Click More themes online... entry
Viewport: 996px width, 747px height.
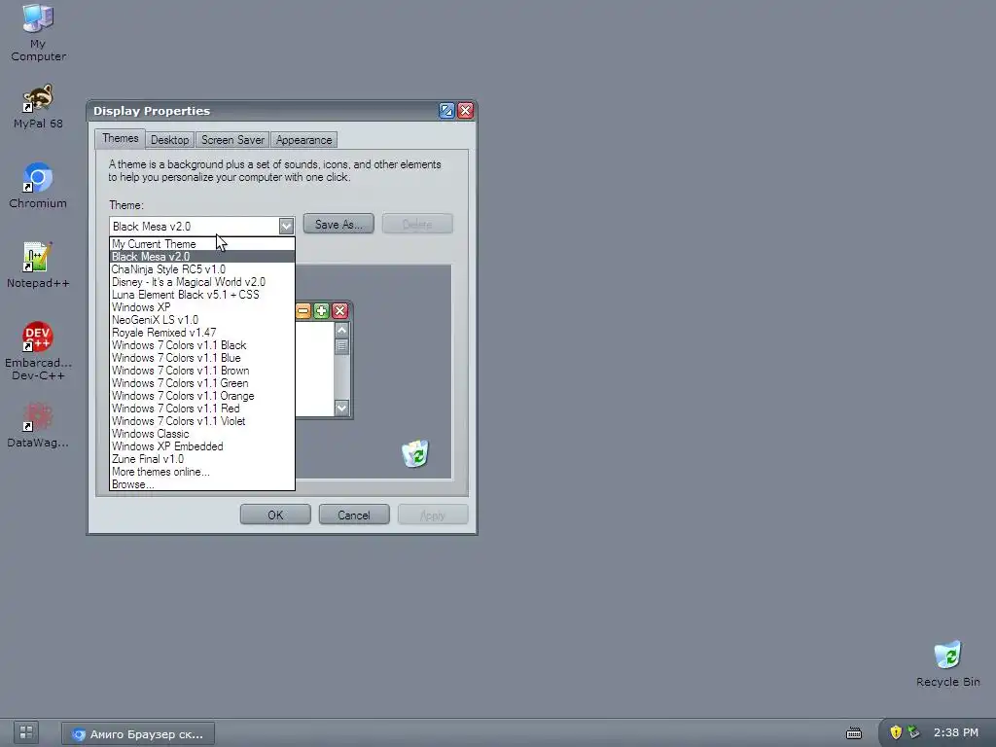click(x=202, y=472)
